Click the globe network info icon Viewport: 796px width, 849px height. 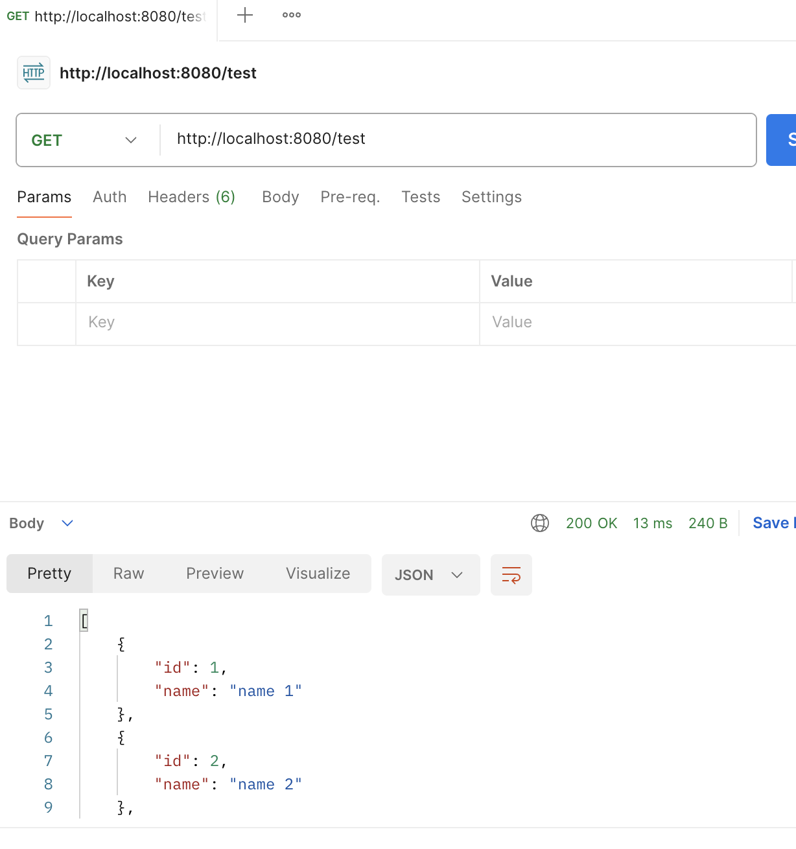click(540, 523)
